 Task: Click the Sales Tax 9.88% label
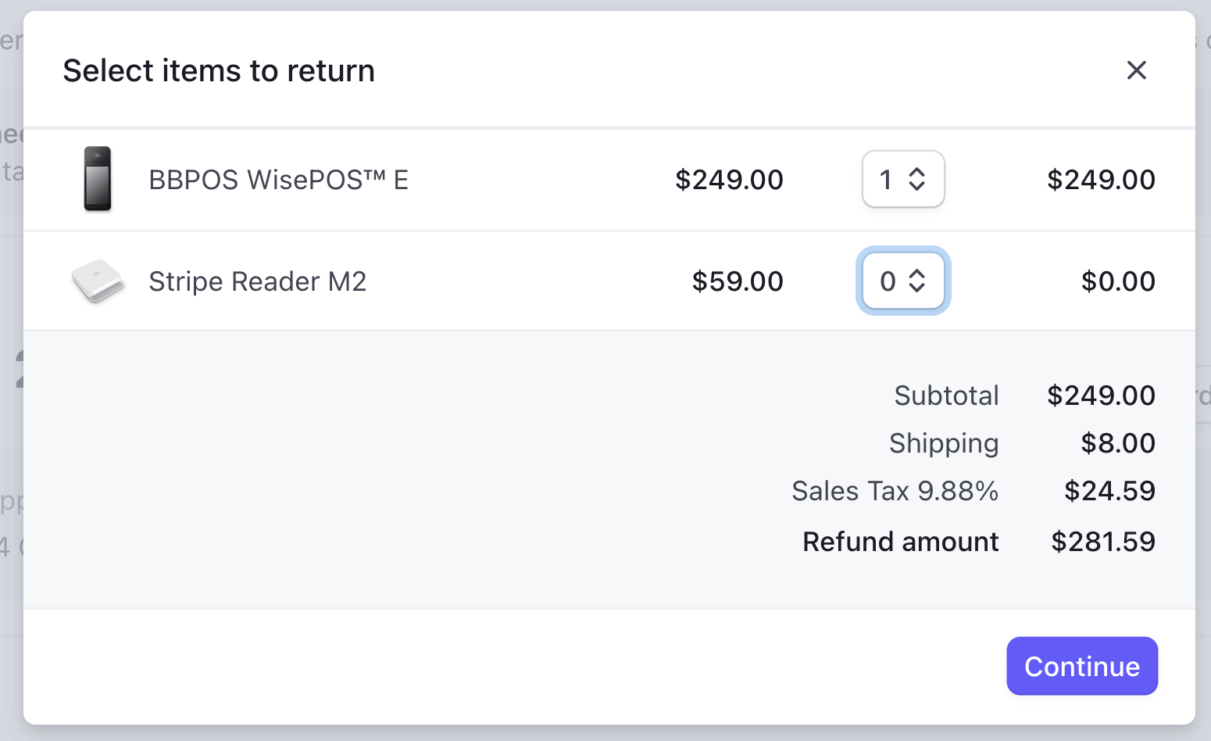tap(895, 491)
